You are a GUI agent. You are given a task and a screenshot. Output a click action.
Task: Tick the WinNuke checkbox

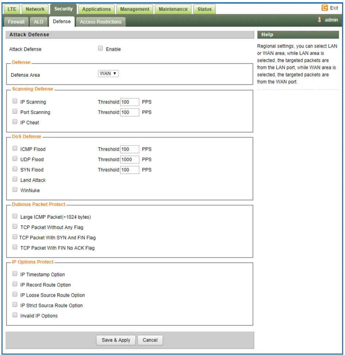coord(15,190)
